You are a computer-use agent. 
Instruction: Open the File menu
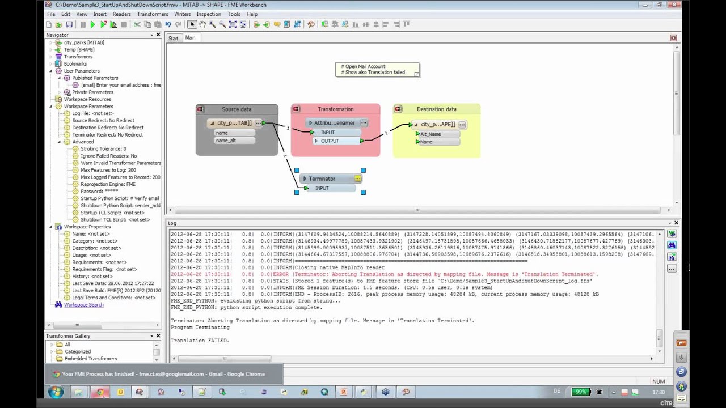(x=51, y=14)
